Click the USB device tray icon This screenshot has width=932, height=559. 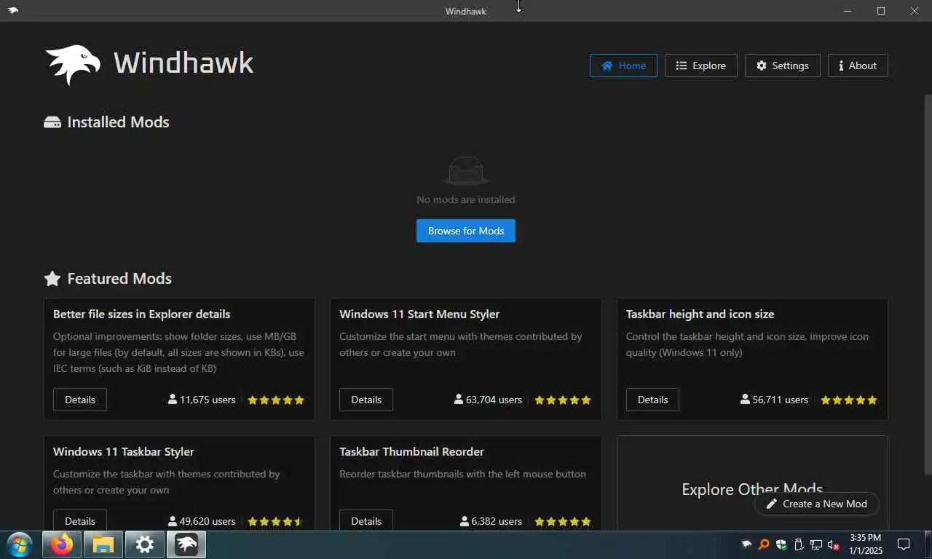[x=799, y=544]
